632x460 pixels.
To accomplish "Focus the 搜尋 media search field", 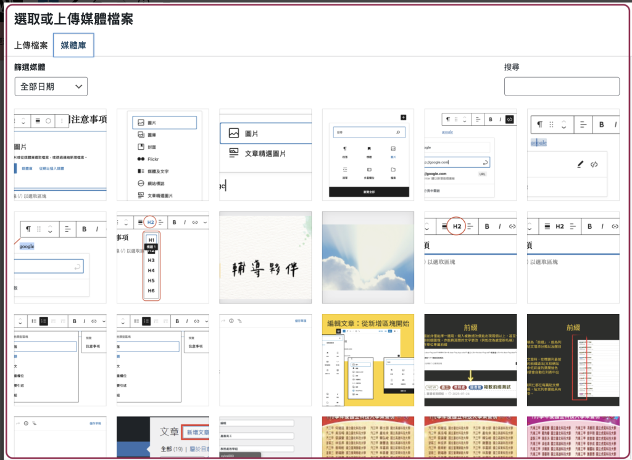I will (x=562, y=86).
